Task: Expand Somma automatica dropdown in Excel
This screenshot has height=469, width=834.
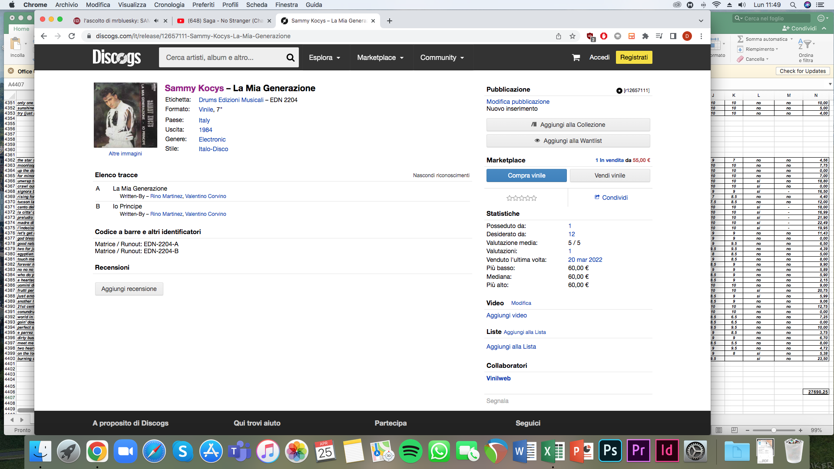Action: (x=791, y=39)
